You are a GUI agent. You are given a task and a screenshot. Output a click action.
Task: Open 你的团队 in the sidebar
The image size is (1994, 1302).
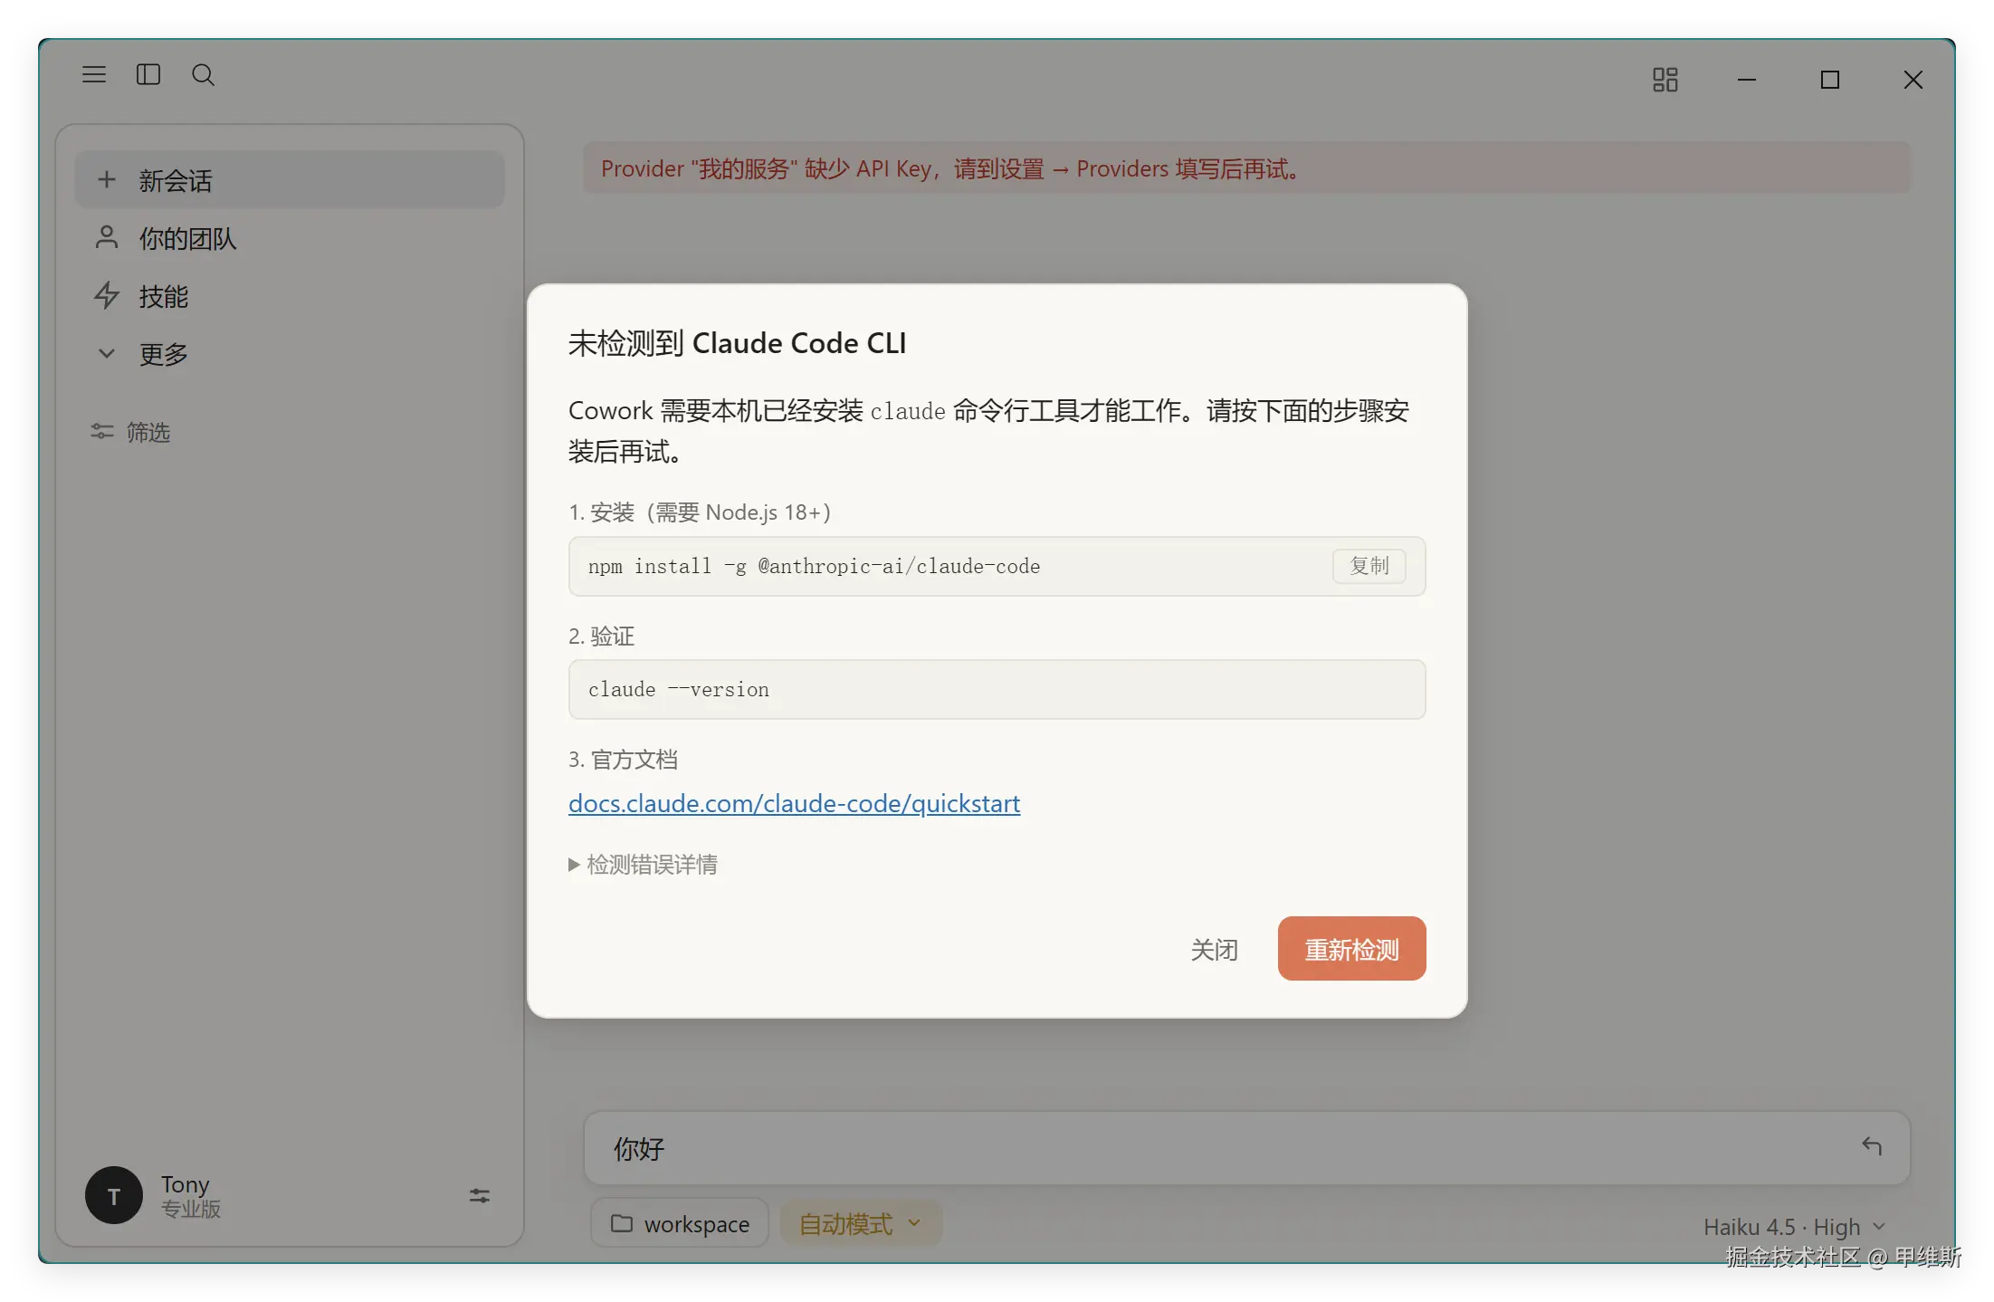coord(290,238)
